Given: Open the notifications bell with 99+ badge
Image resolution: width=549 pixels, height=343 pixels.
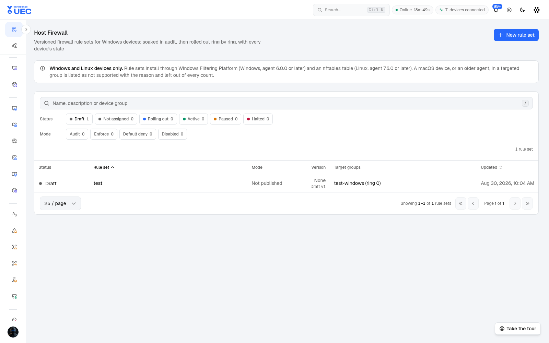Looking at the screenshot, I should pyautogui.click(x=496, y=10).
